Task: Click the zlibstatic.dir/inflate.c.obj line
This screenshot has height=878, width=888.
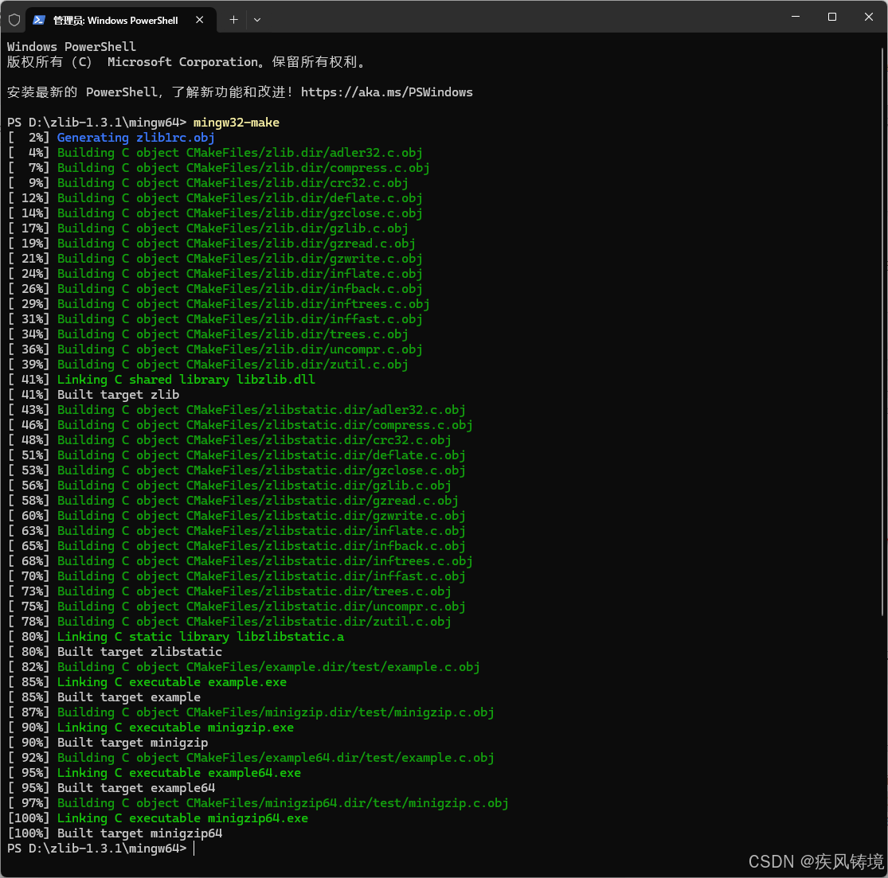Action: [x=237, y=531]
